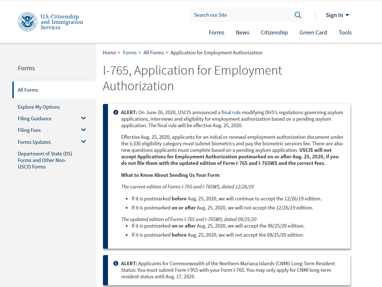
Task: Click 'The updated edition of Forms I-765' line
Action: (x=189, y=219)
